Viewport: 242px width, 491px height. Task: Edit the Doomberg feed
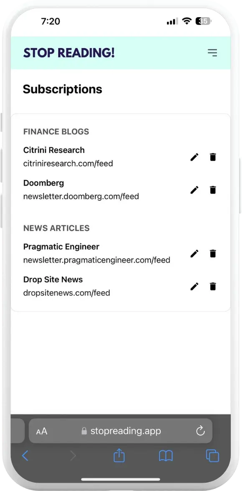[194, 190]
